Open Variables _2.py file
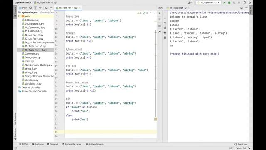266x150 pixels. pos(33,84)
